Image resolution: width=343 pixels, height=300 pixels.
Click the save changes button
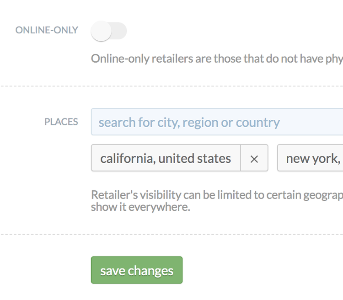point(137,270)
